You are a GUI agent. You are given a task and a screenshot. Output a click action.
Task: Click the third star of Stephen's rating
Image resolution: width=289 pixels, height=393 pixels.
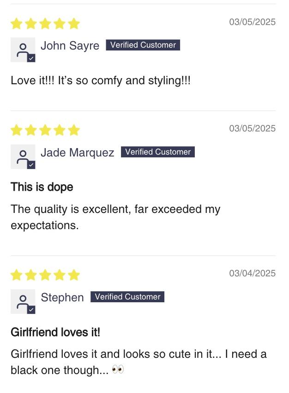click(x=45, y=275)
